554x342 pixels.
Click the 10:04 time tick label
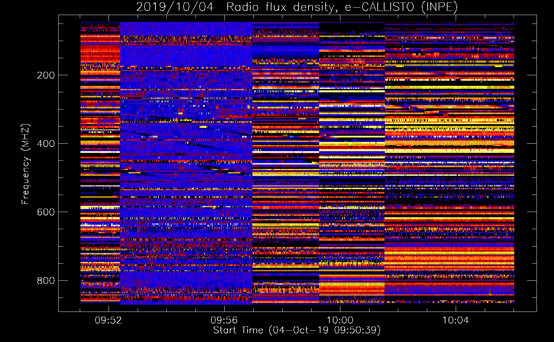click(x=456, y=320)
